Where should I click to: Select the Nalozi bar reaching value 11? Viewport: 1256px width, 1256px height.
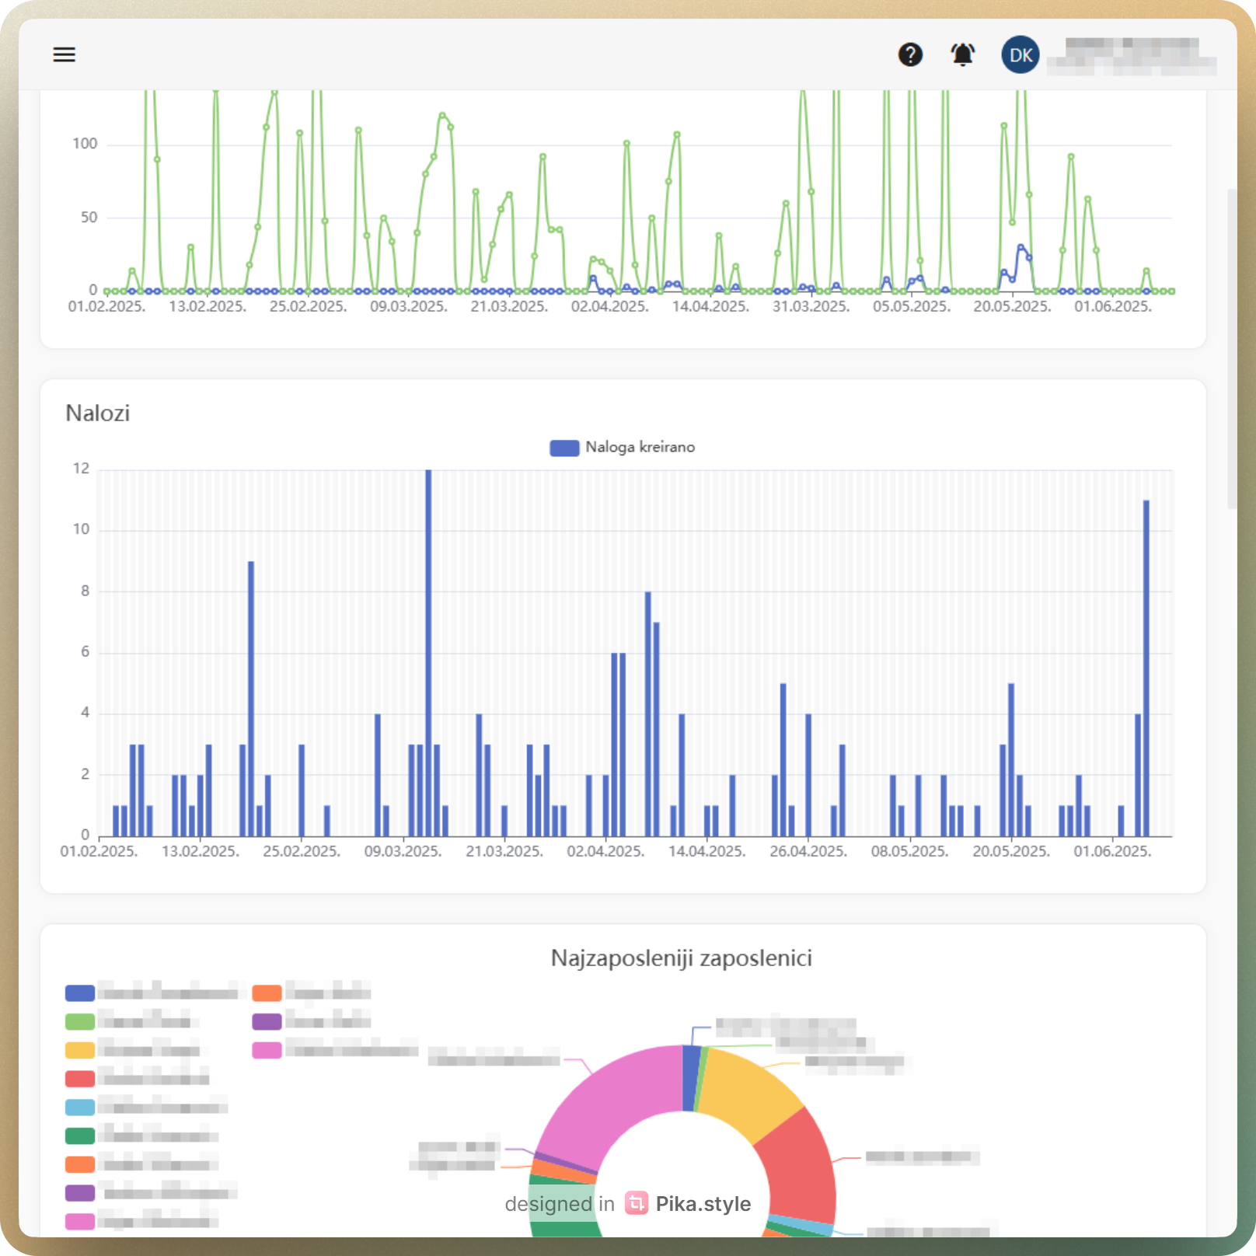coord(1146,668)
